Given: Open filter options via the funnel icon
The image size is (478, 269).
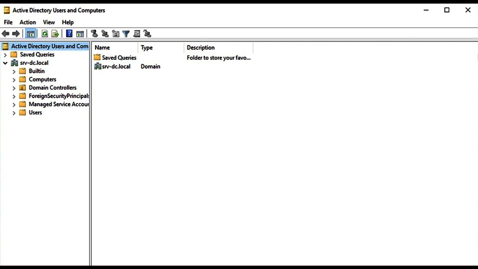Looking at the screenshot, I should point(126,34).
